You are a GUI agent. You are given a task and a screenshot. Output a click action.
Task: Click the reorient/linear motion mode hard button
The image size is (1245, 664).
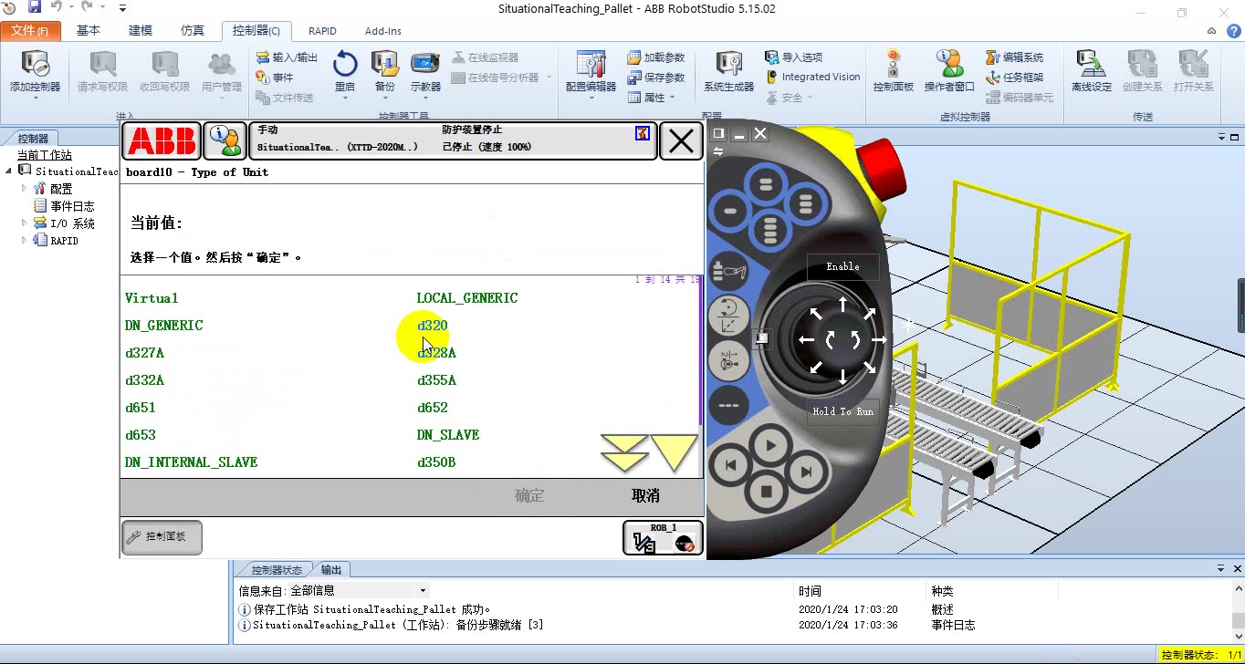pyautogui.click(x=728, y=315)
